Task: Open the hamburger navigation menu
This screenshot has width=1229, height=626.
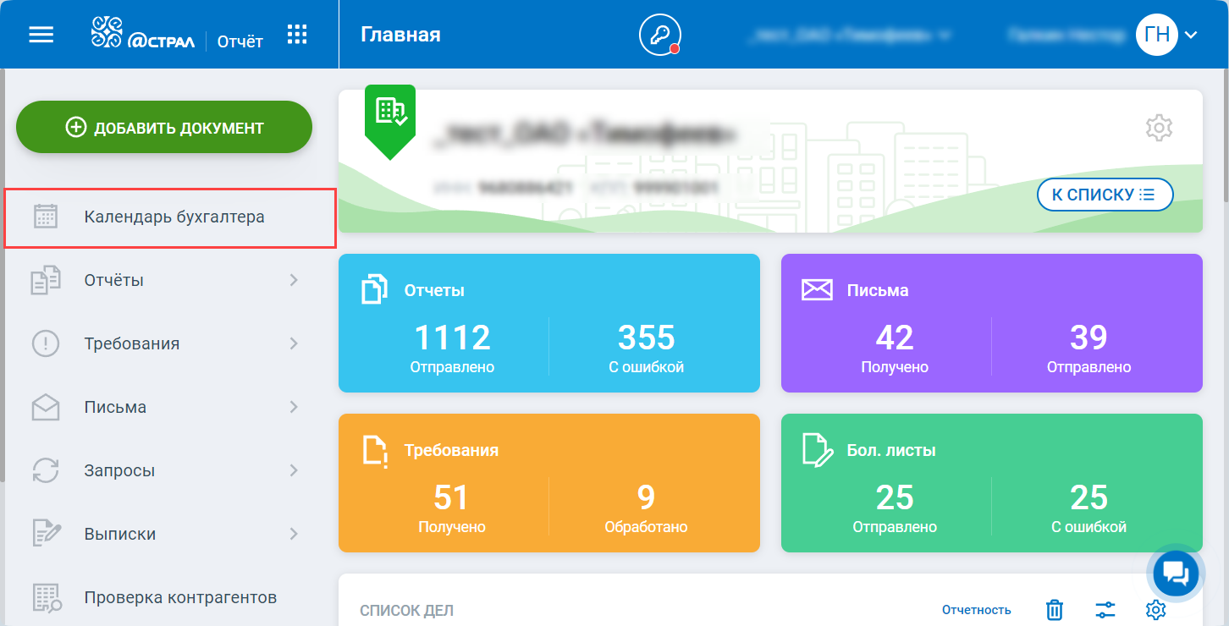Action: 41,35
